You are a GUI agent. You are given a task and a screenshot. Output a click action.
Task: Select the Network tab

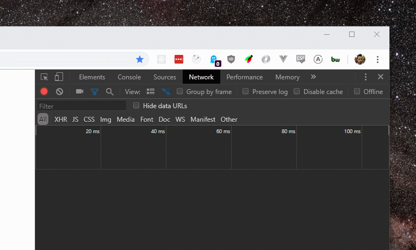[x=201, y=77]
